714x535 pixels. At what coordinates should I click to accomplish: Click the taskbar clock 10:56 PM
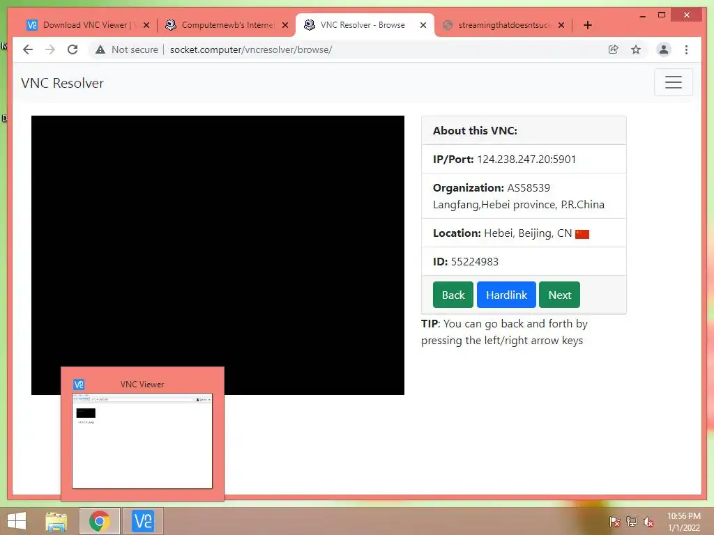click(683, 522)
